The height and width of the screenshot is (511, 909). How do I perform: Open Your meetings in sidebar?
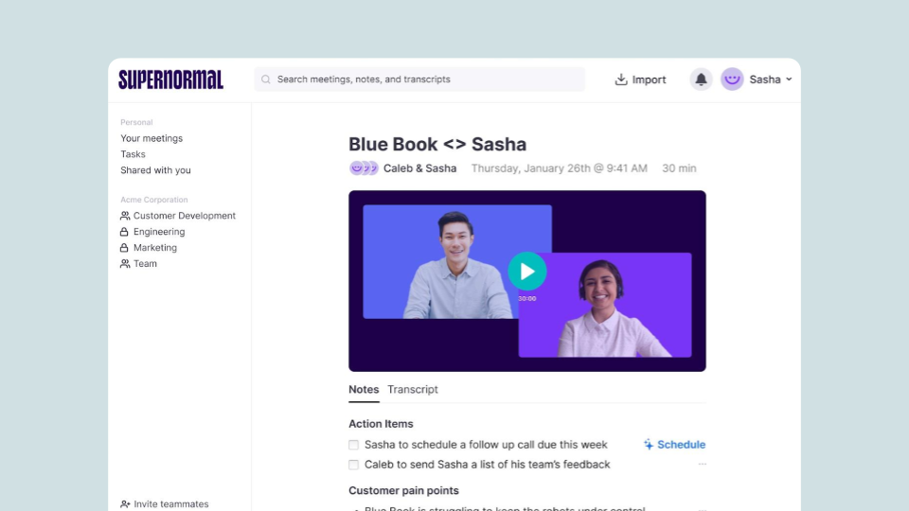(x=151, y=138)
